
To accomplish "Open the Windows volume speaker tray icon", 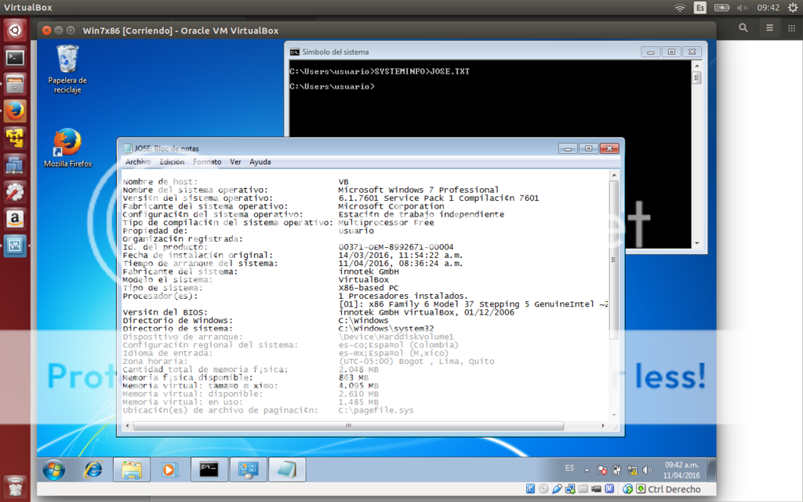I will pos(647,471).
